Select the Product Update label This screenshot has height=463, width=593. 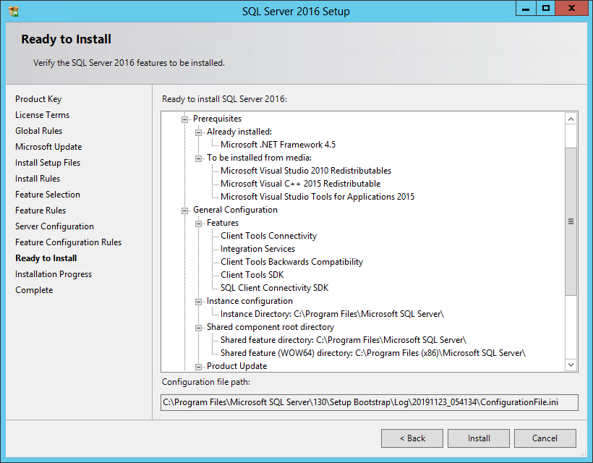pyautogui.click(x=236, y=366)
